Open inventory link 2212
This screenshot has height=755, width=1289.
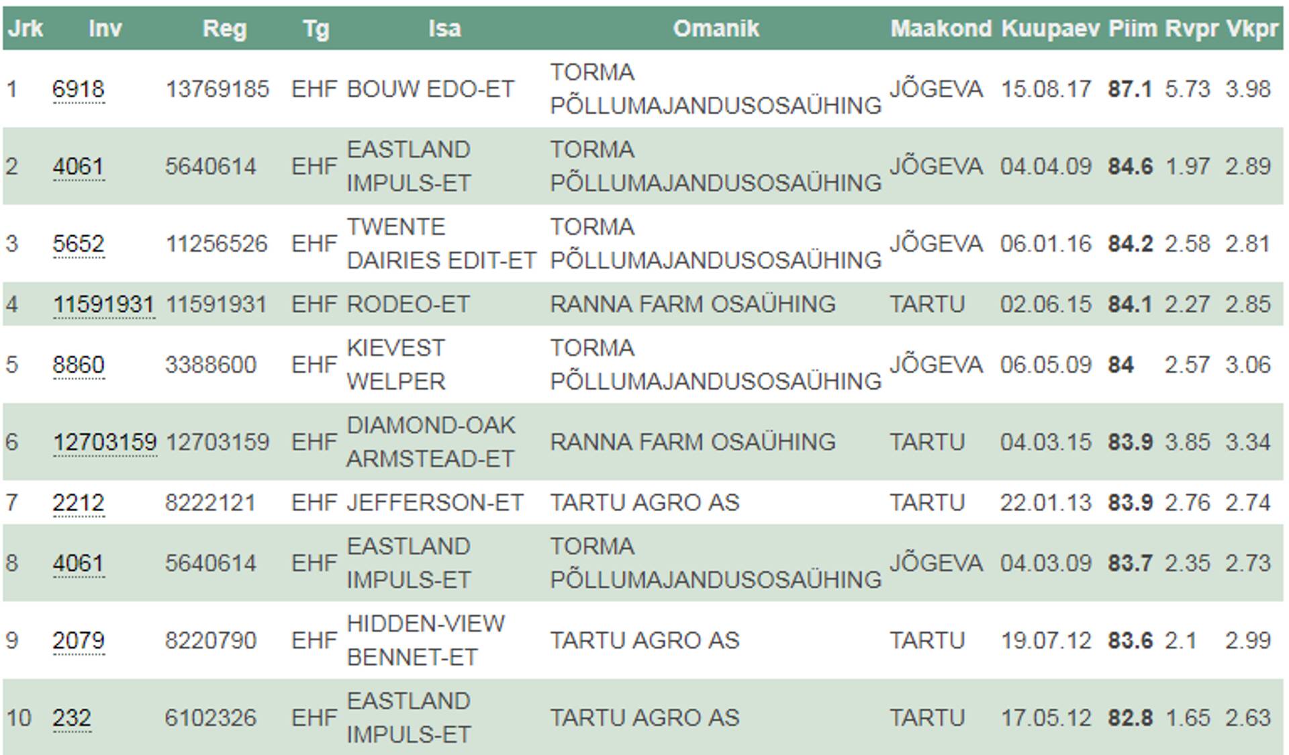(78, 502)
